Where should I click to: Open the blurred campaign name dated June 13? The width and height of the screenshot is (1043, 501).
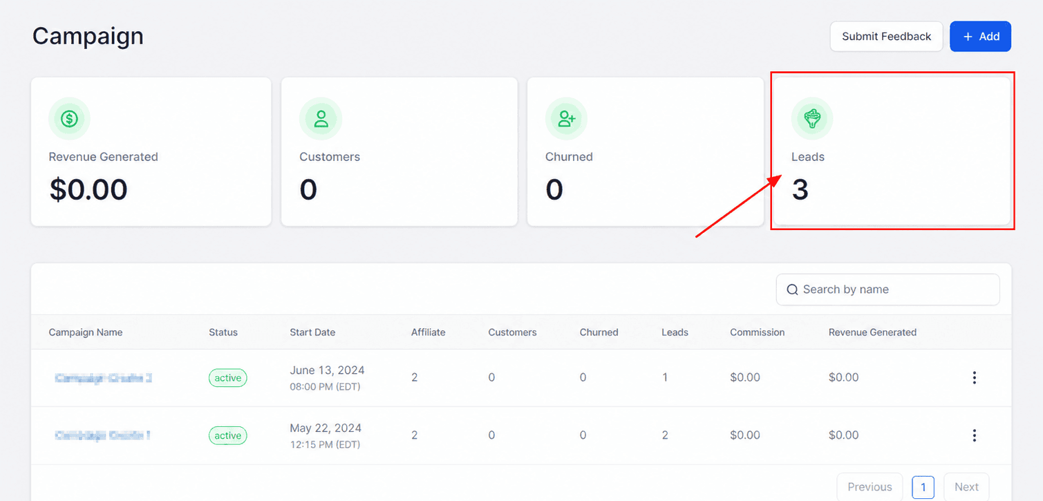coord(103,378)
